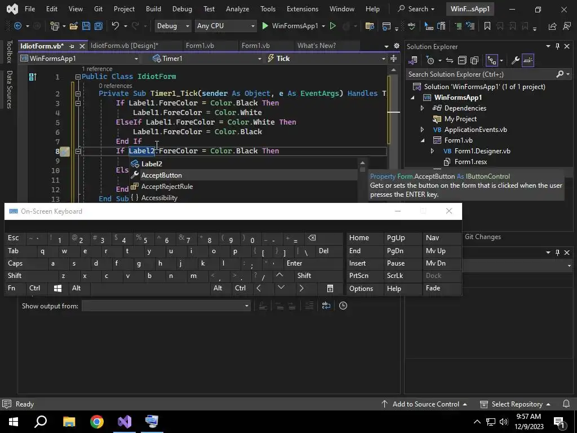Open the Extensions menu

[x=303, y=9]
